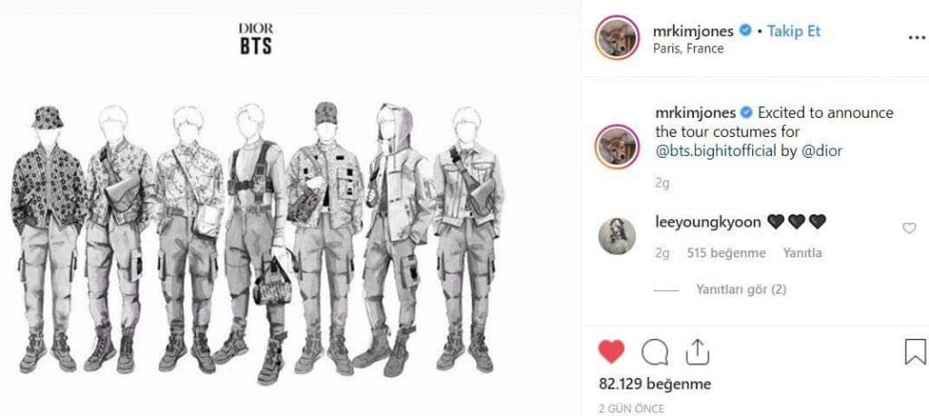Image resolution: width=929 pixels, height=416 pixels.
Task: Unlike the post via the red heart icon
Action: tap(611, 353)
